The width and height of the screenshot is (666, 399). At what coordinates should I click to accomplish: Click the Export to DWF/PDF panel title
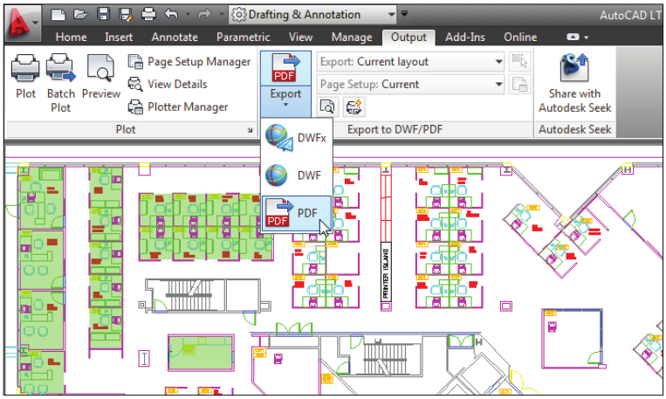395,129
